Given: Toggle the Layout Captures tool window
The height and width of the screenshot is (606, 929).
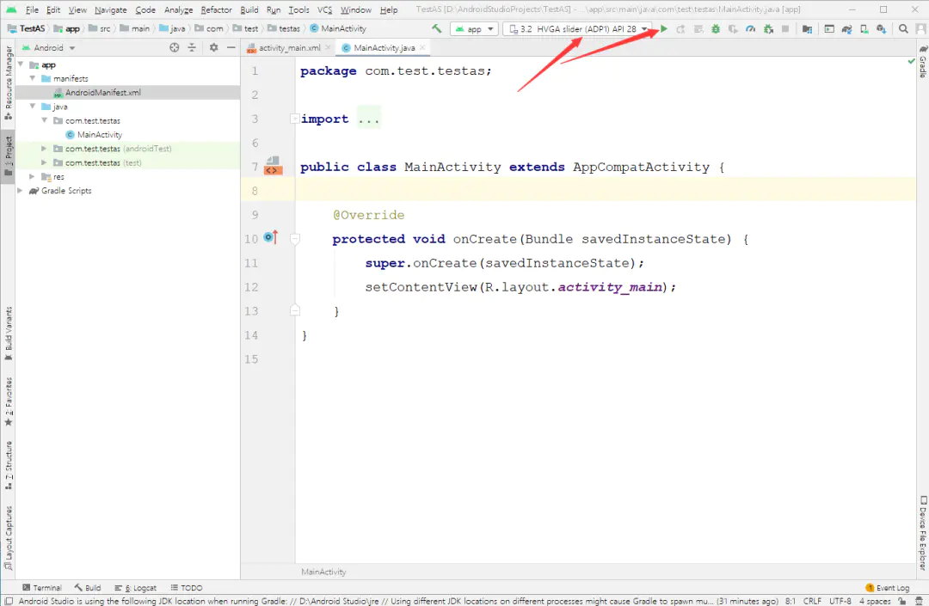Looking at the screenshot, I should point(9,538).
